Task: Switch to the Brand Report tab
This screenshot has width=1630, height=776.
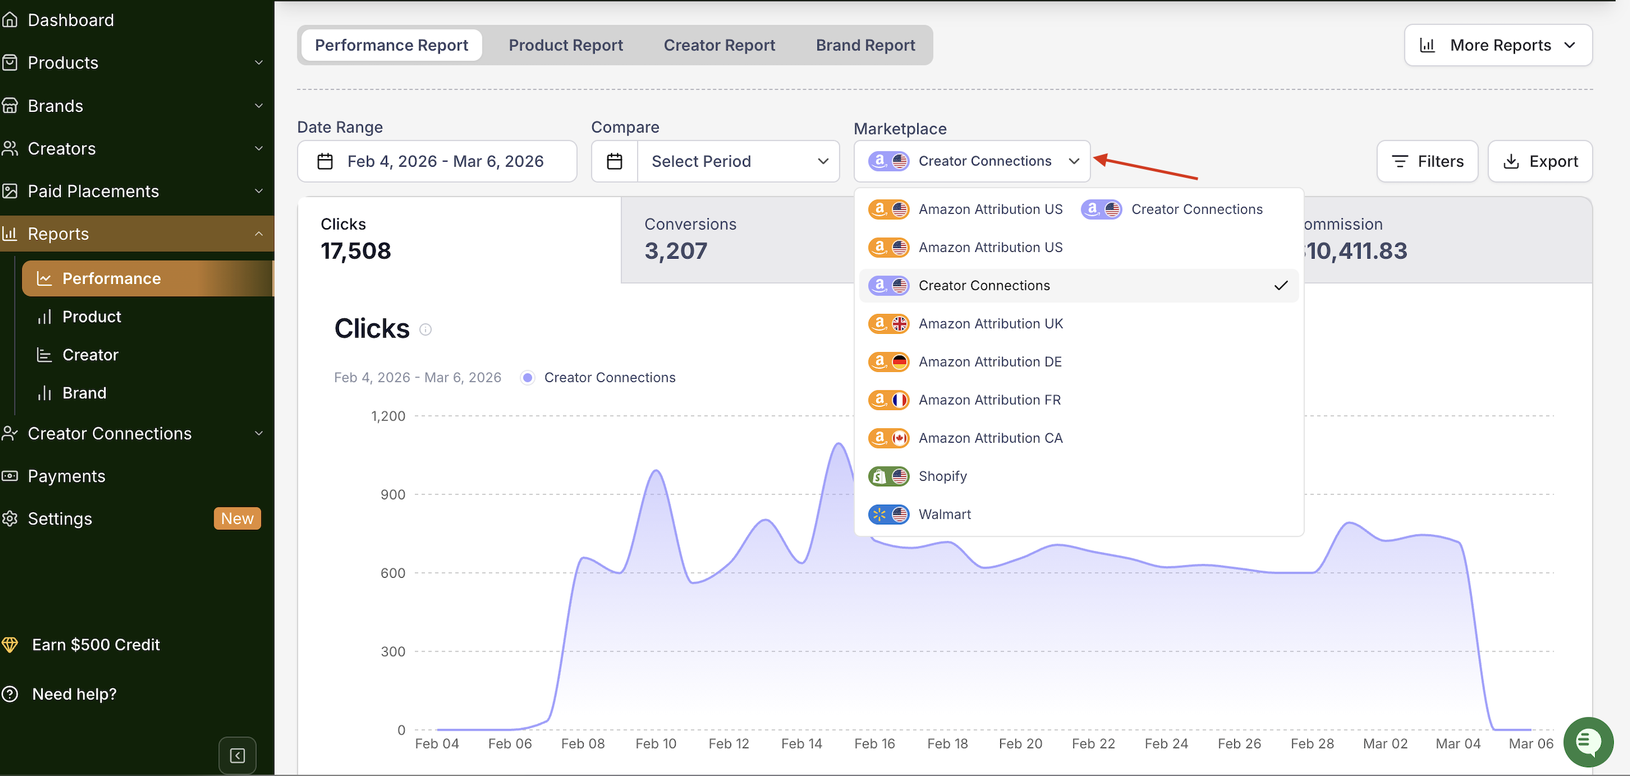Action: point(865,45)
